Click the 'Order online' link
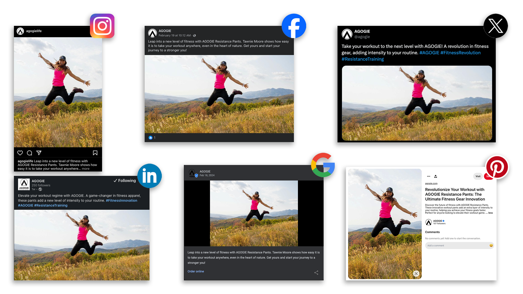This screenshot has height=294, width=523. pos(196,271)
